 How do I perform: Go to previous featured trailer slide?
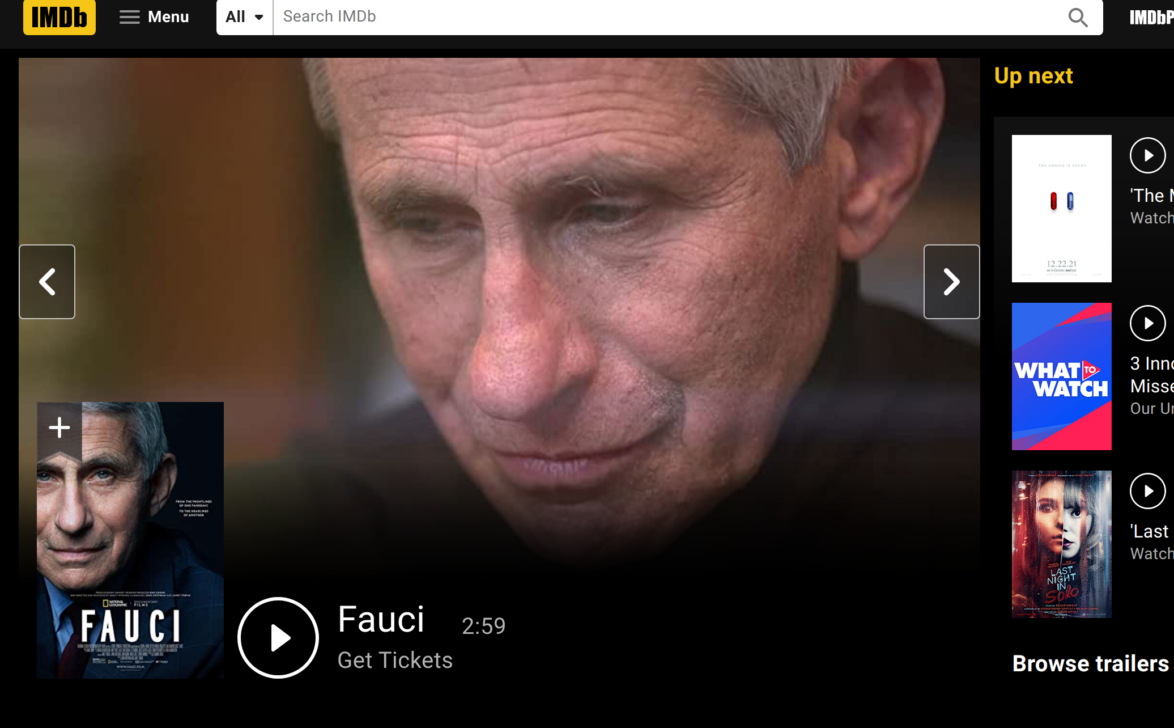click(x=47, y=282)
